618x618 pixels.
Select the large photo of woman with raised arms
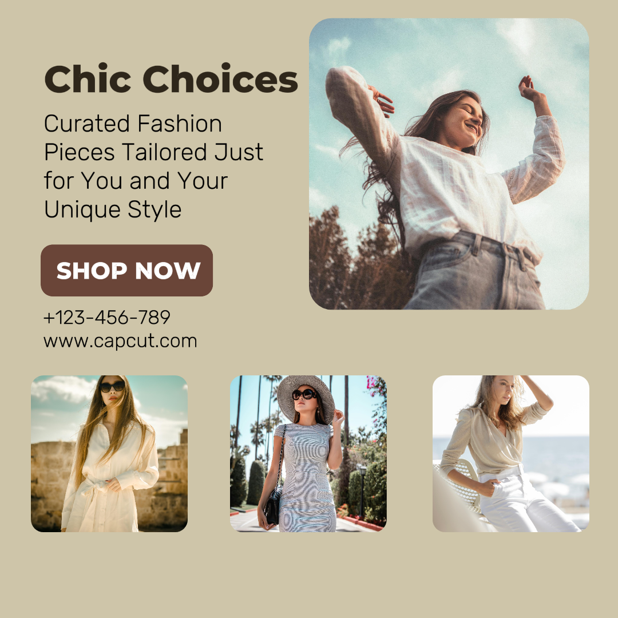[449, 164]
